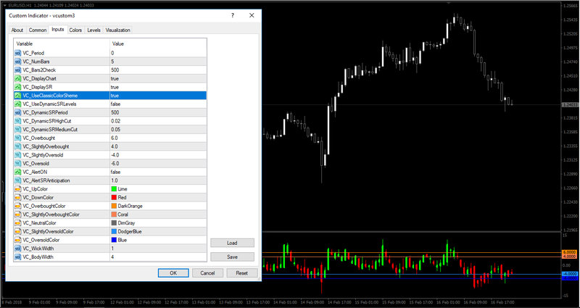Click the VC_Period variable type icon
Image resolution: width=580 pixels, height=308 pixels.
click(17, 53)
